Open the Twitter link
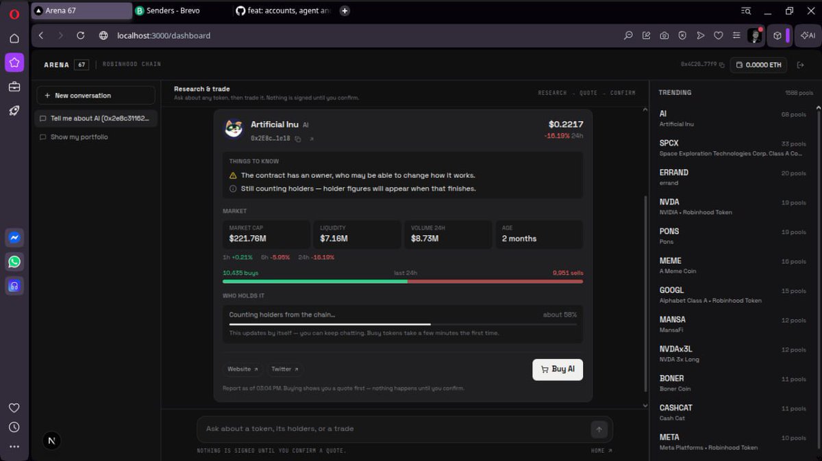 [285, 369]
